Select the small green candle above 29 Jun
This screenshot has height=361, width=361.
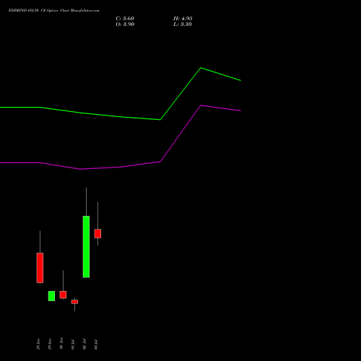coord(51,296)
